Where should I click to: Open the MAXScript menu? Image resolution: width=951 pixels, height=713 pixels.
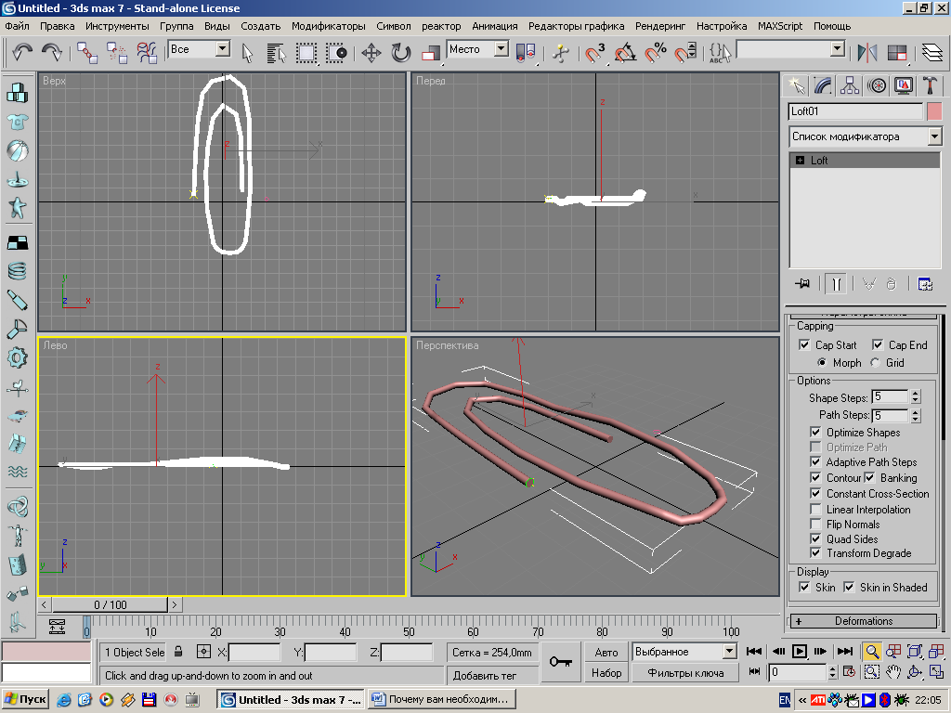pos(780,26)
